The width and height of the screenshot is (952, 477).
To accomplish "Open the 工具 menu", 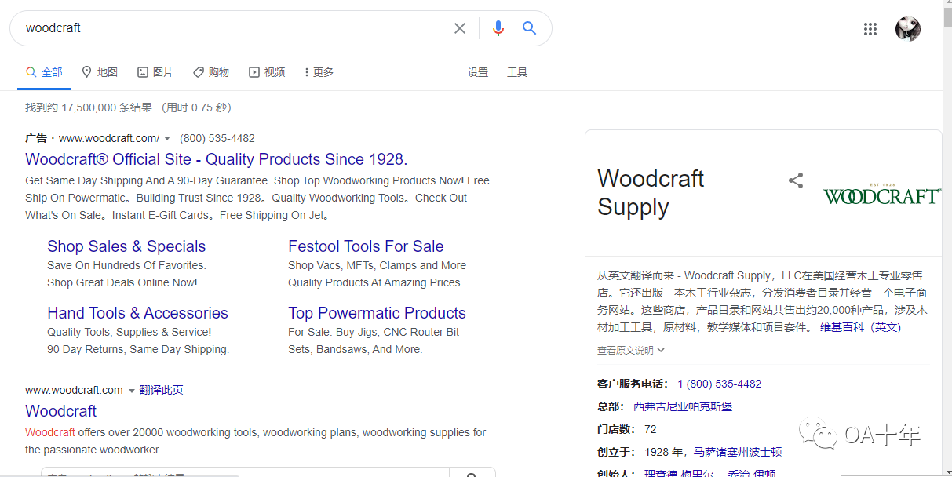I will coord(517,71).
